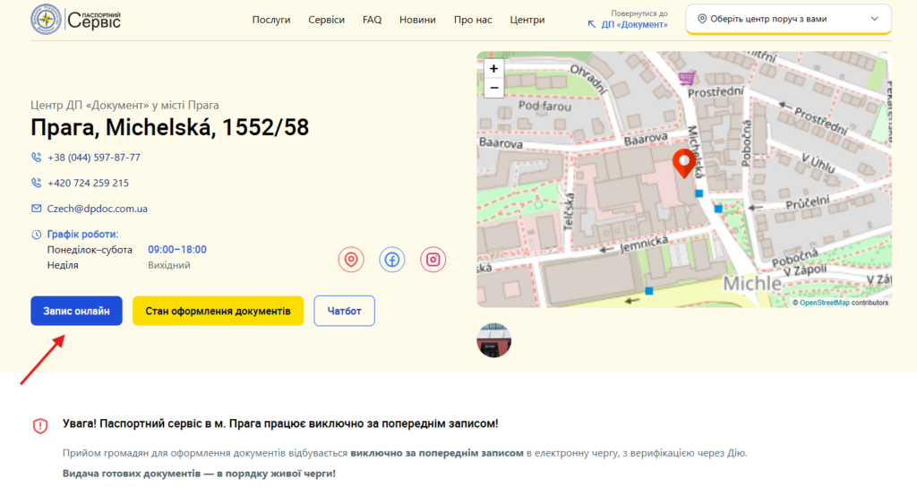This screenshot has height=496, width=917.
Task: Click the red location marker on the map
Action: [683, 163]
